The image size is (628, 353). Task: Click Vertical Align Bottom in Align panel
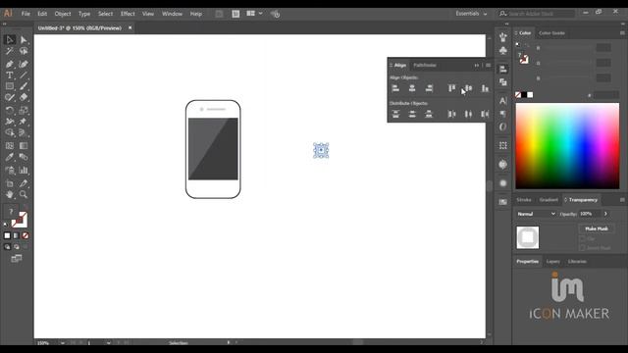tap(485, 88)
